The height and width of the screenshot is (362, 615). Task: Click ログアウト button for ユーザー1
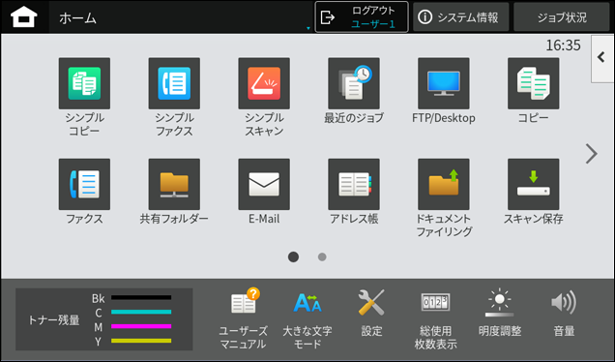coord(362,16)
